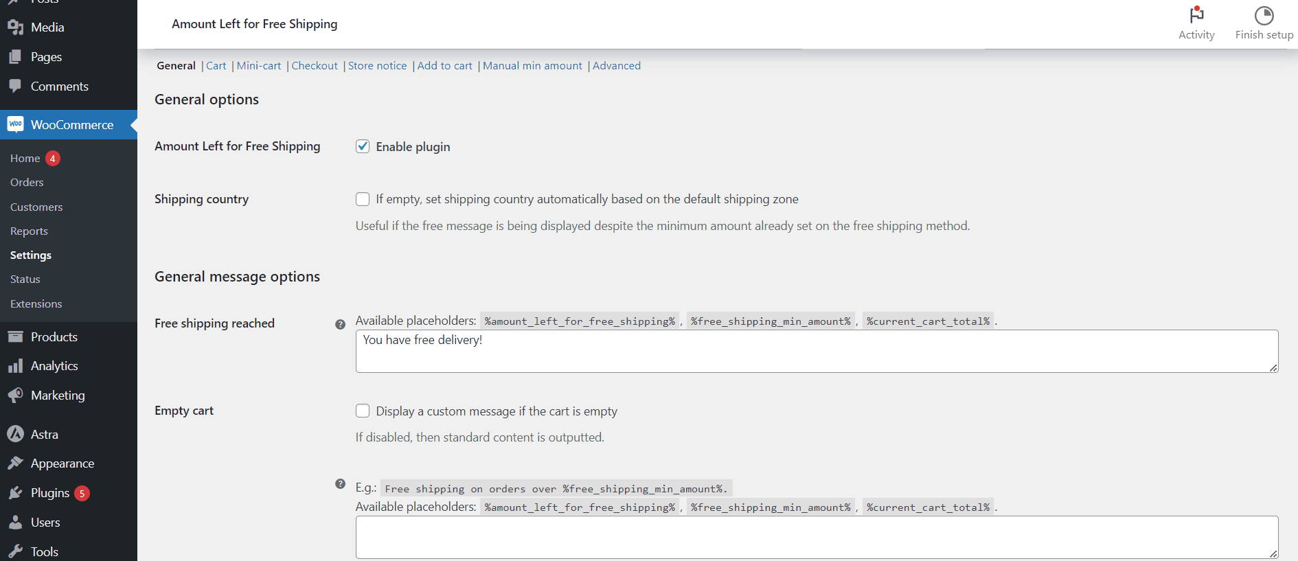Switch to the Cart tab

pyautogui.click(x=216, y=66)
